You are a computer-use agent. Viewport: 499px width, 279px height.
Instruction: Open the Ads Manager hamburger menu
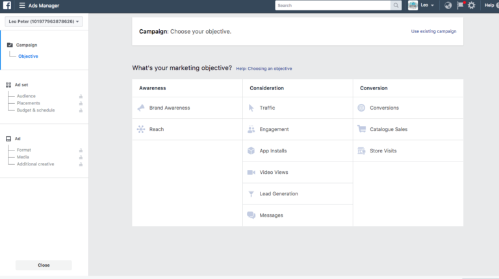(22, 5)
